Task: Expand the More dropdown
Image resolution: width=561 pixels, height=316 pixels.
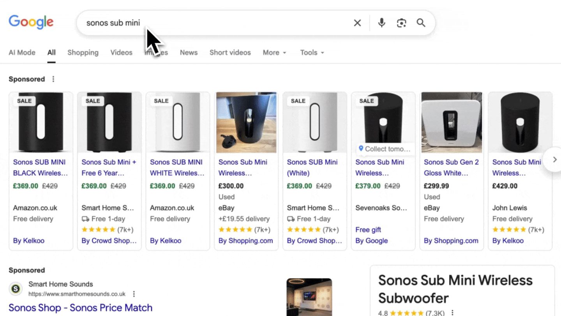Action: click(x=274, y=53)
